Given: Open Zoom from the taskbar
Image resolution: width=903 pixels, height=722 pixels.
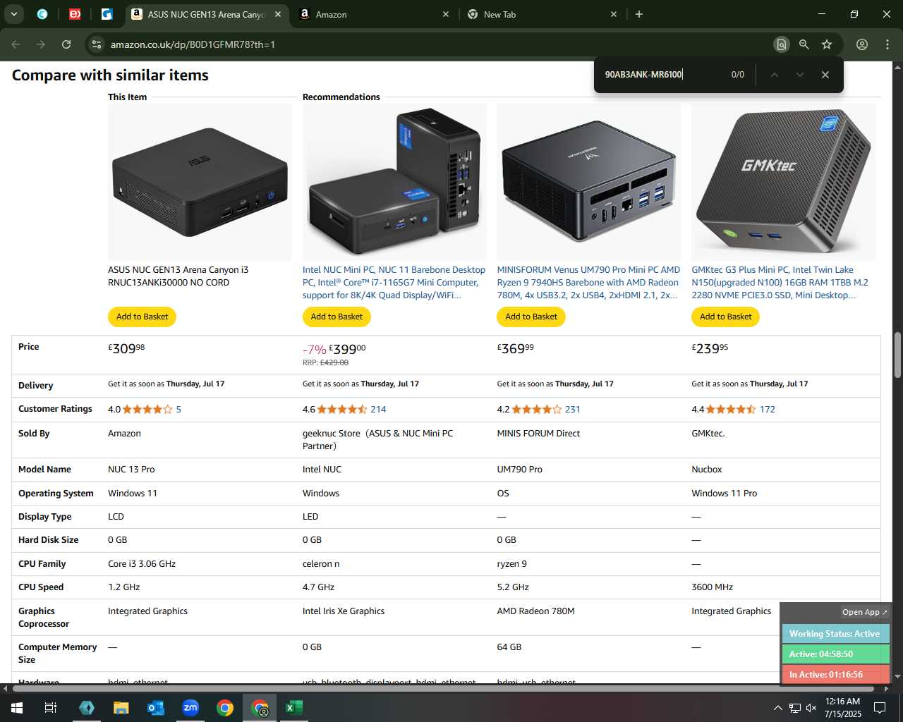Looking at the screenshot, I should 190,708.
